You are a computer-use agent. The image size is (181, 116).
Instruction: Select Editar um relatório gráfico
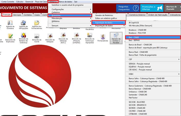pos(109,18)
